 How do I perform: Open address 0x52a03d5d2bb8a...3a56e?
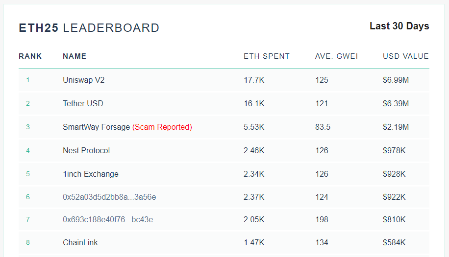109,197
